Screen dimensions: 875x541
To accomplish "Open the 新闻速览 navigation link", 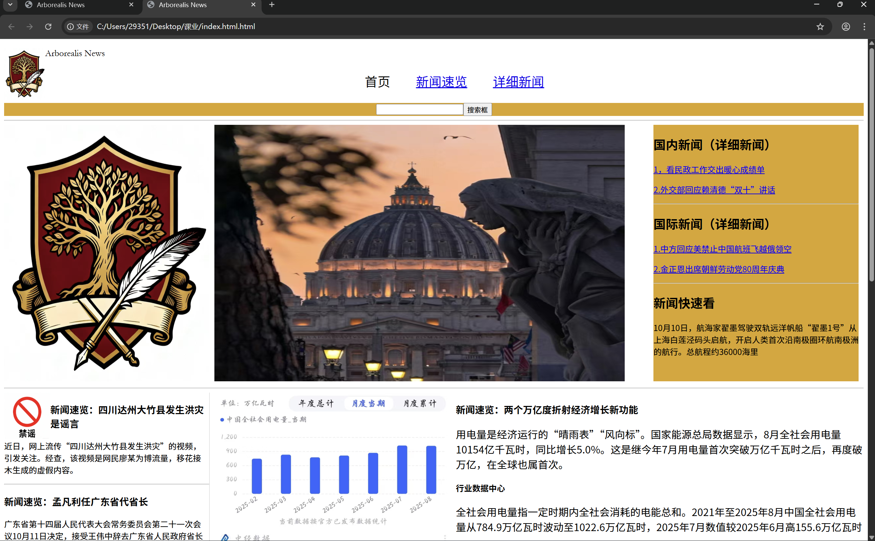I will tap(441, 82).
